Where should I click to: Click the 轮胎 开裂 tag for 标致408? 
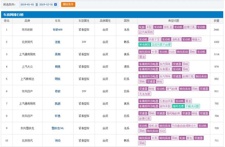(x=145, y=27)
